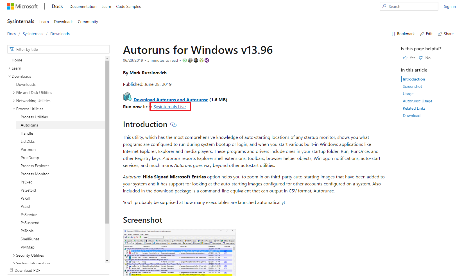The width and height of the screenshot is (471, 276).
Task: Click Download Autoruns and Autorunsc link
Action: (x=171, y=100)
